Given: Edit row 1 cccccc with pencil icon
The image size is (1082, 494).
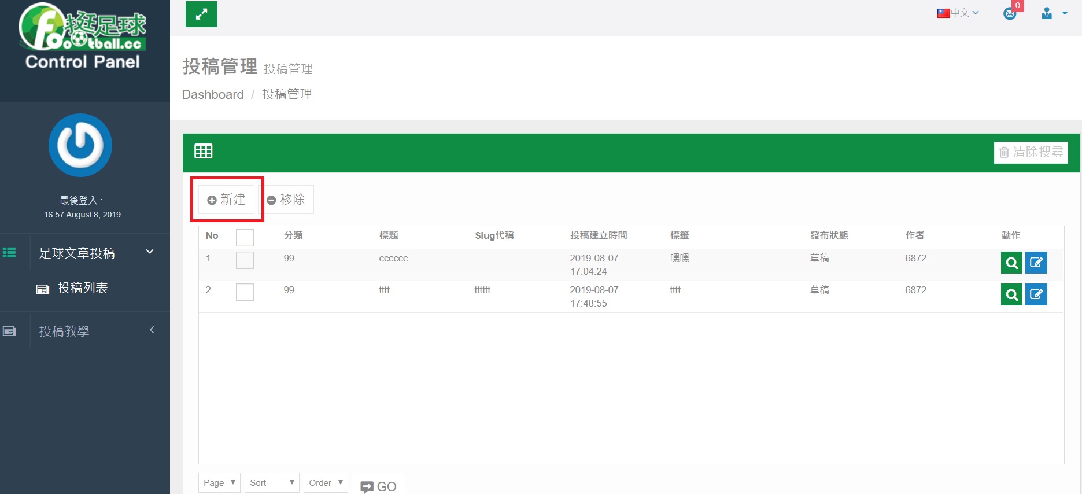Looking at the screenshot, I should tap(1036, 263).
